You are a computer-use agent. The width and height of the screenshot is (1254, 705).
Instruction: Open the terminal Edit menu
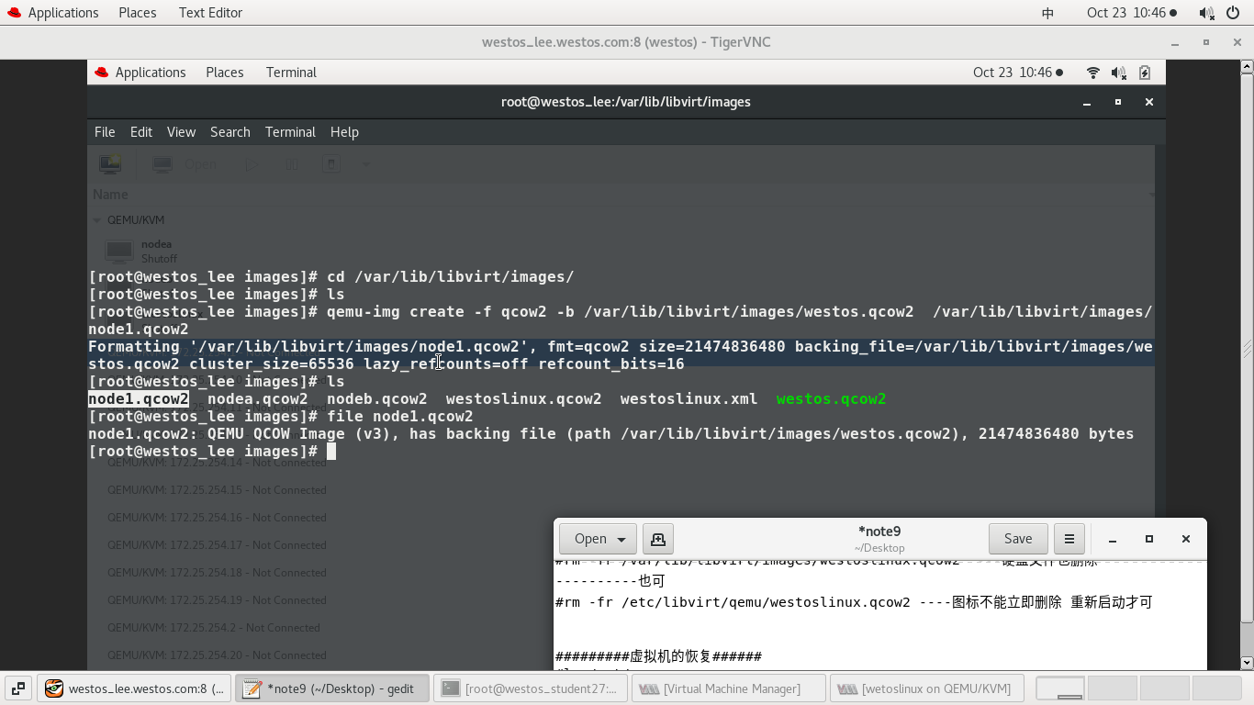click(141, 132)
